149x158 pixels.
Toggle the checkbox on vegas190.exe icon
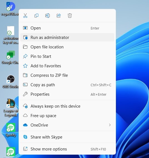[8, 4]
